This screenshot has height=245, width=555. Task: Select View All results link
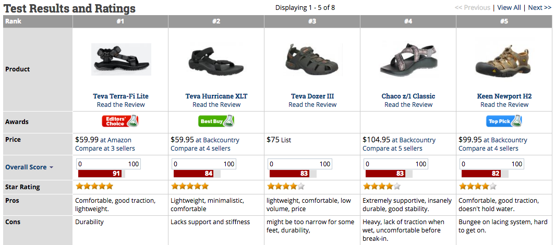509,7
